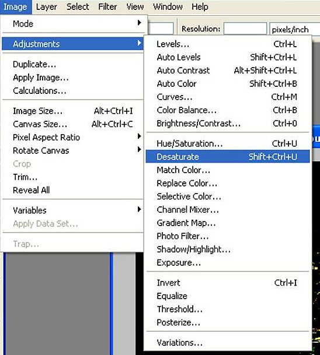Click the Resolution input field
Viewport: 320px width, 355px height.
[245, 29]
